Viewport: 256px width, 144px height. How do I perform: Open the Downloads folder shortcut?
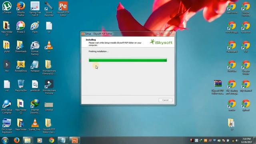[21, 46]
